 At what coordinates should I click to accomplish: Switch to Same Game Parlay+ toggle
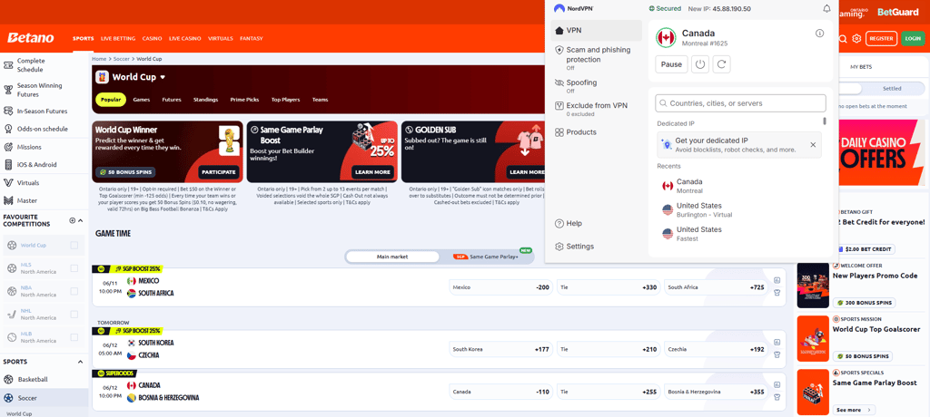(x=487, y=257)
